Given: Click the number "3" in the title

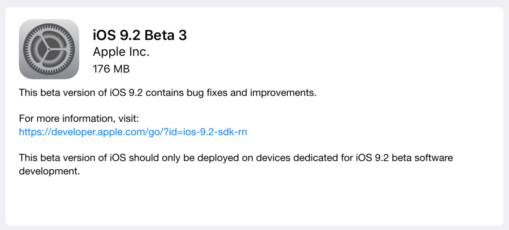Looking at the screenshot, I should point(182,35).
